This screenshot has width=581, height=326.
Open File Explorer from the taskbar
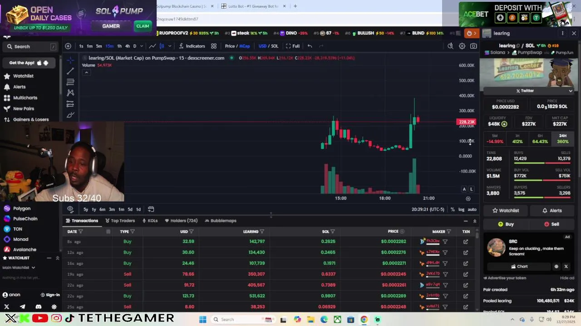pos(310,320)
